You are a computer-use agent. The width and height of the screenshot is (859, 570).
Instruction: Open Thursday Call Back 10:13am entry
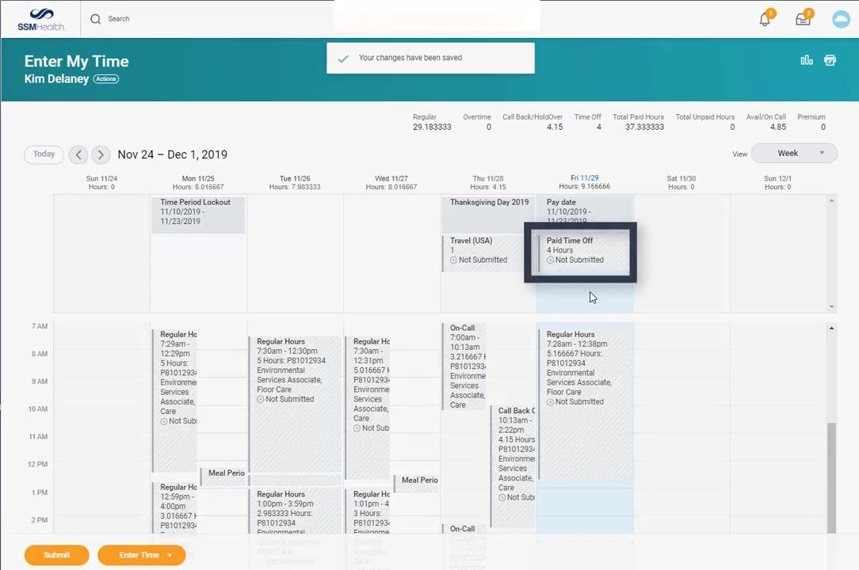point(512,466)
